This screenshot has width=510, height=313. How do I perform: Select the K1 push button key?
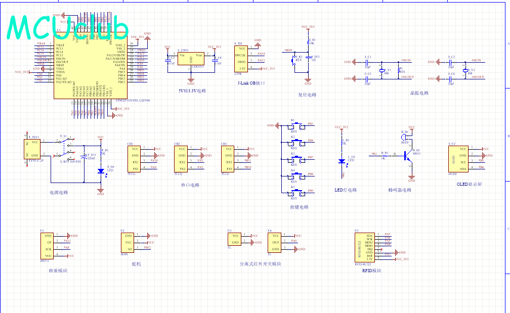pyautogui.click(x=296, y=126)
